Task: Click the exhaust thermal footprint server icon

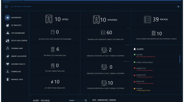Action: (x=104, y=67)
